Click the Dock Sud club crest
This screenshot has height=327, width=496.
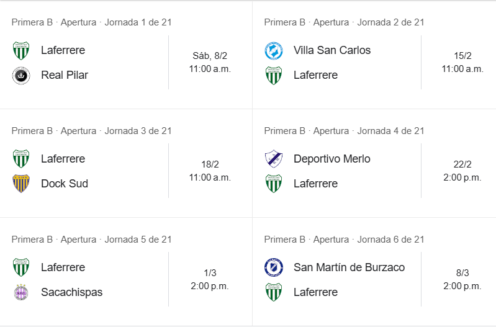click(x=21, y=184)
